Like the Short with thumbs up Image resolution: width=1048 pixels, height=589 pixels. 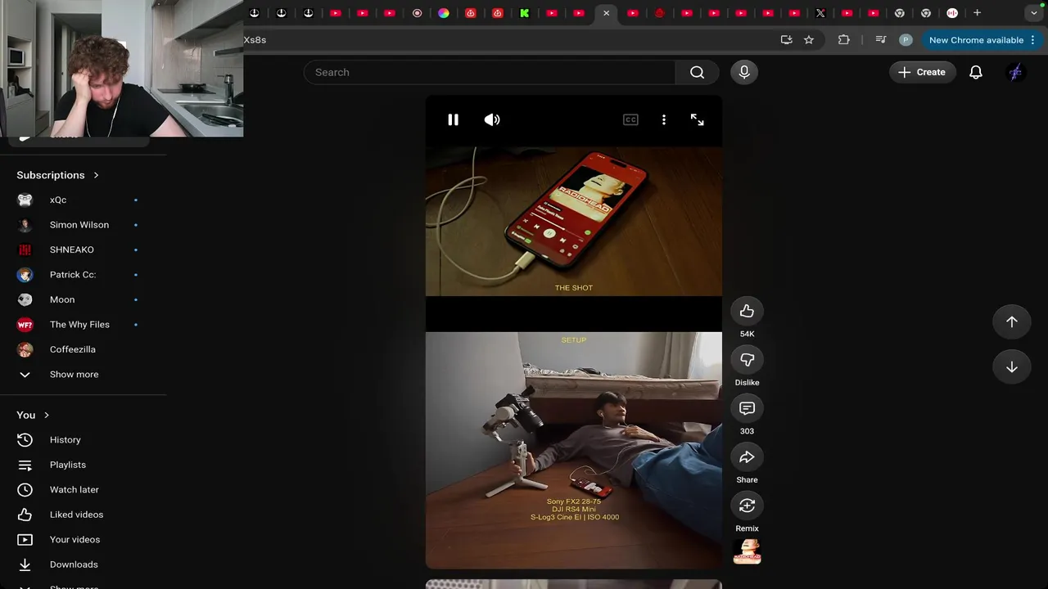(x=747, y=311)
